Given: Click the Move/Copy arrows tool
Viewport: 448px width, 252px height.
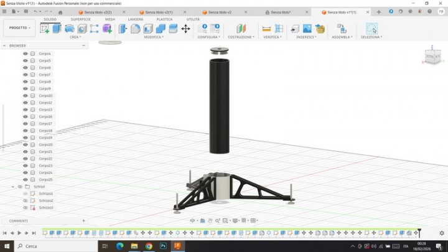Looking at the screenshot, I should point(185,28).
